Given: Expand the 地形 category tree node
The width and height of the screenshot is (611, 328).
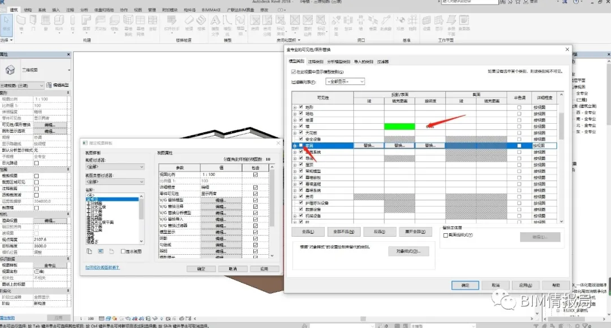Looking at the screenshot, I should 295,107.
